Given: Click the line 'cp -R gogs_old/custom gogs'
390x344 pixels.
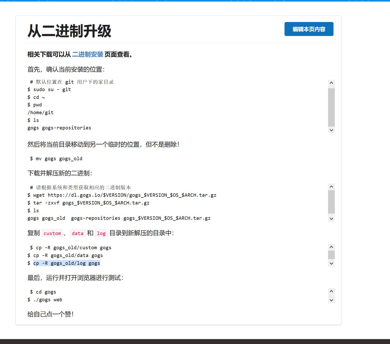Looking at the screenshot, I should pyautogui.click(x=71, y=248).
